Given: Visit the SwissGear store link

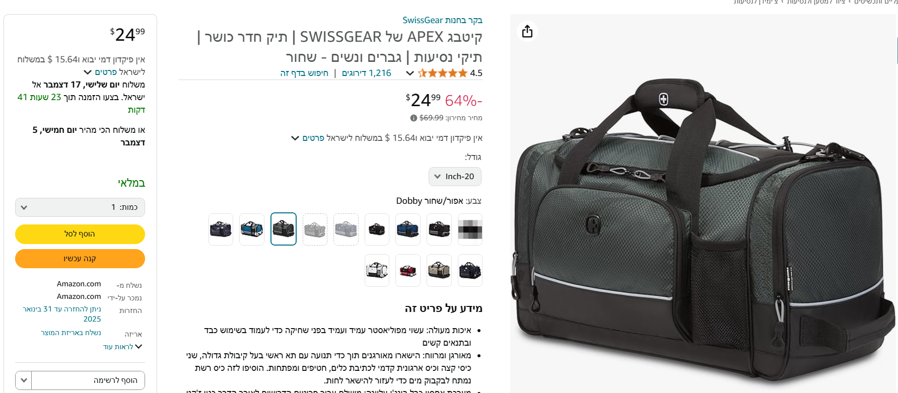Looking at the screenshot, I should [442, 20].
